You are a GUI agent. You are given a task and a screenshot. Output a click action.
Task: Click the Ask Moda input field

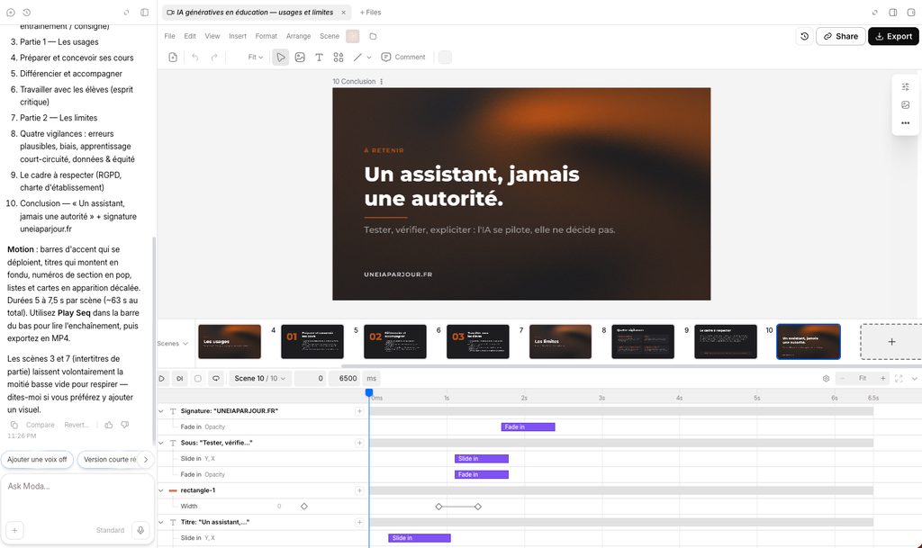77,486
